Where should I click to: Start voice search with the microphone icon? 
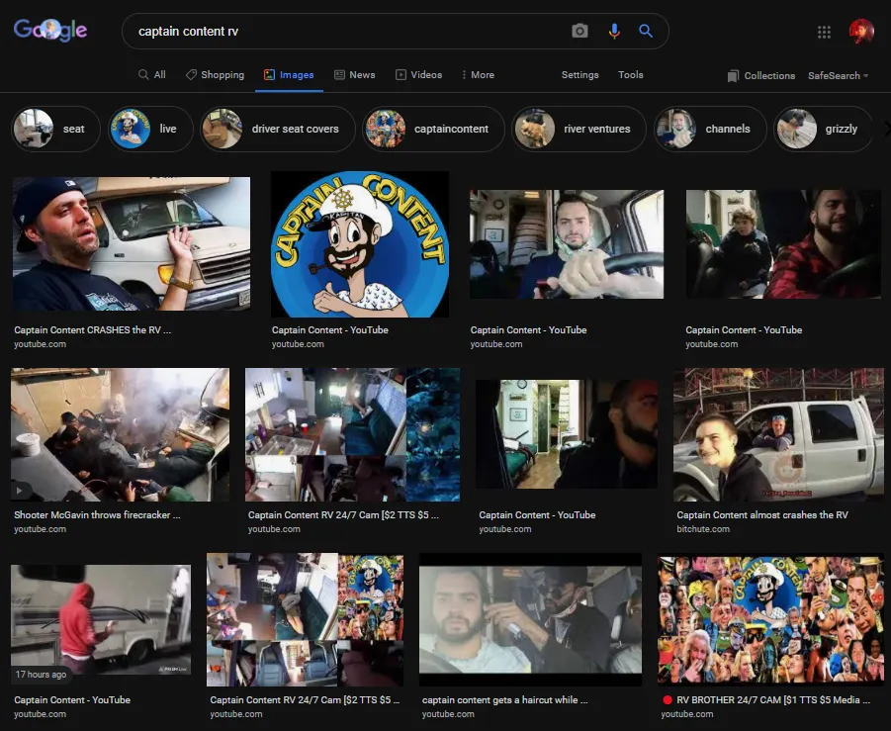coord(614,31)
